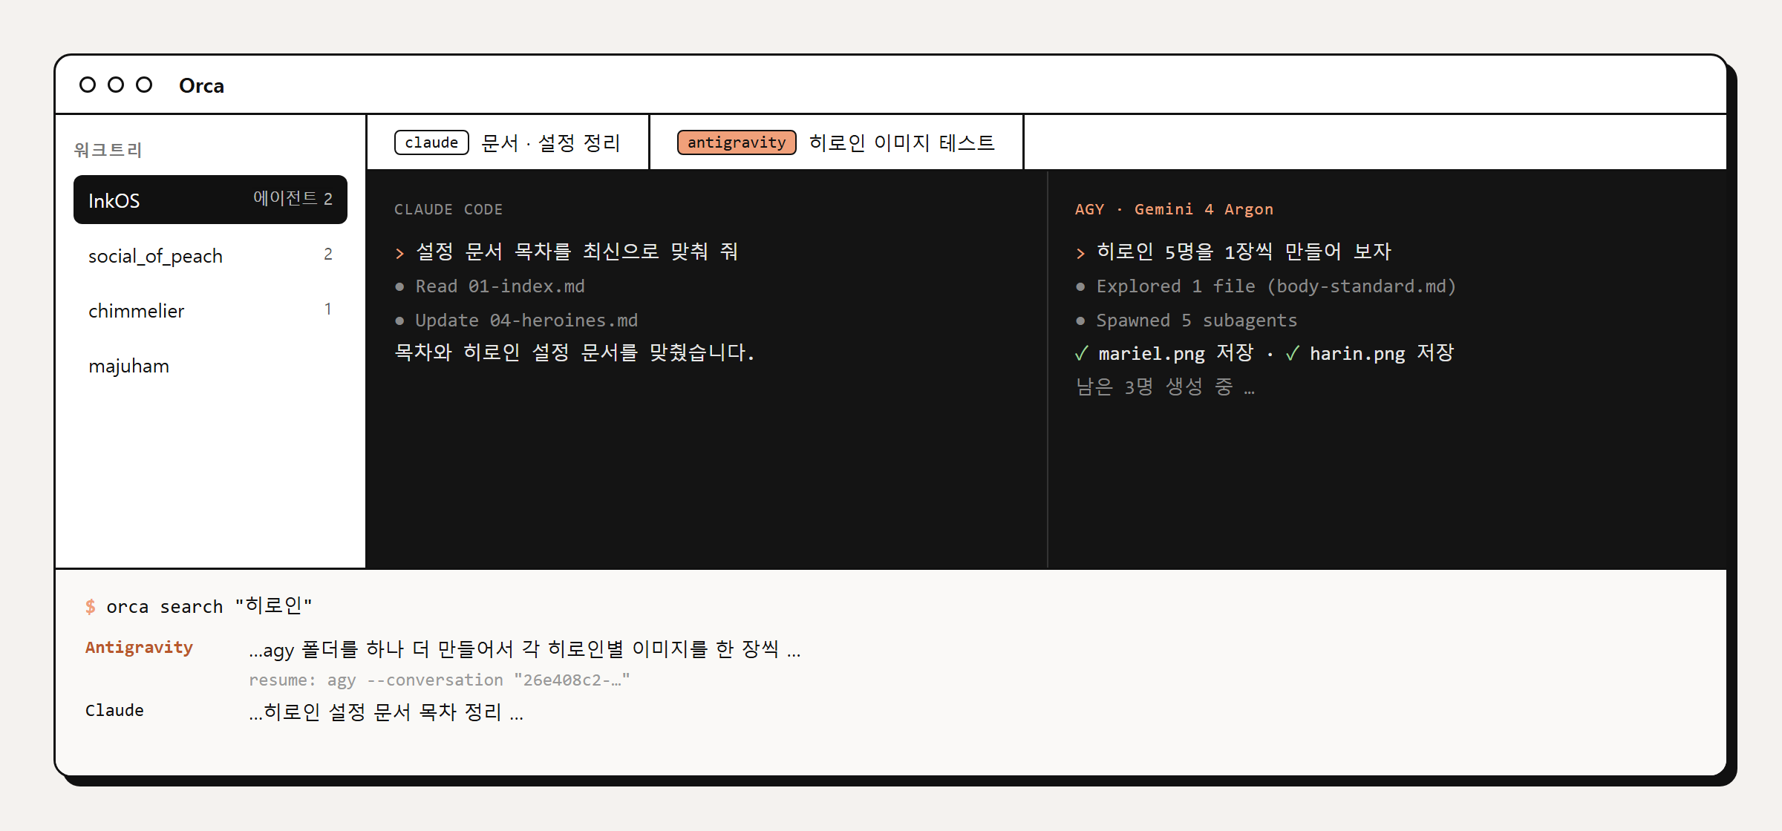
Task: Click the third window control circle
Action: [x=144, y=85]
